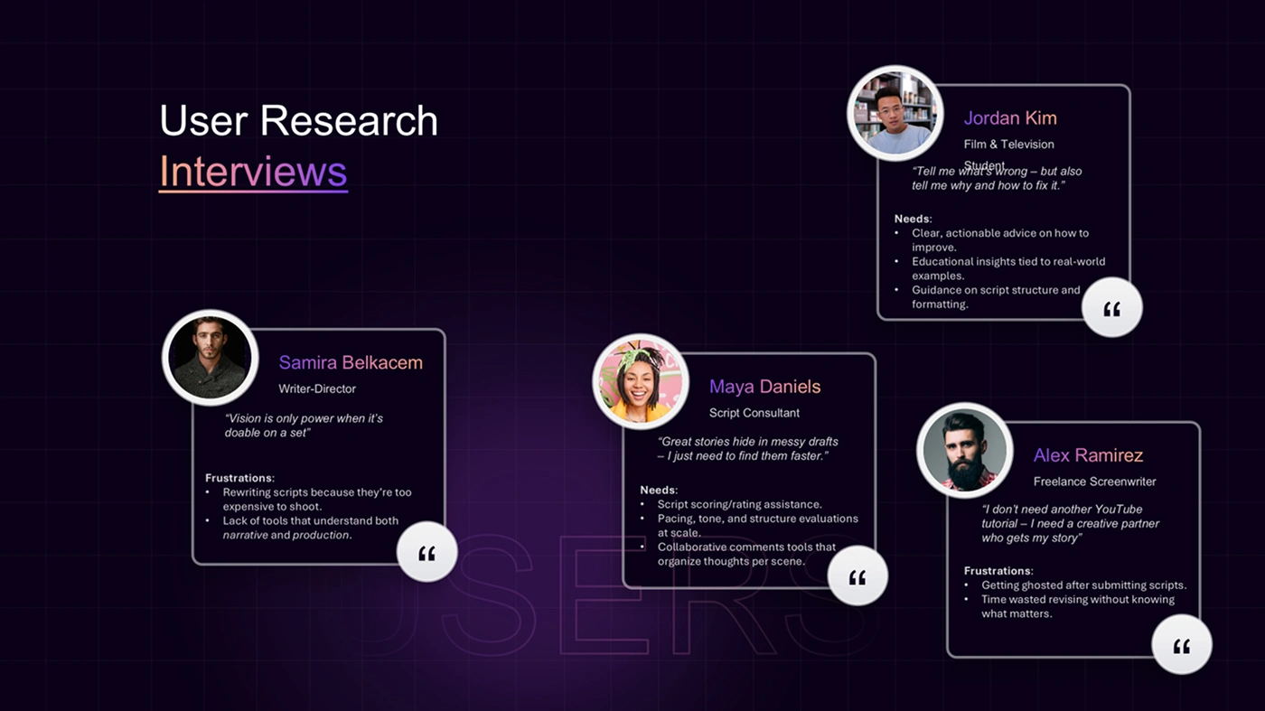Click the bullet "Time wasted revising without knowing"
Image resolution: width=1265 pixels, height=711 pixels.
point(1078,606)
